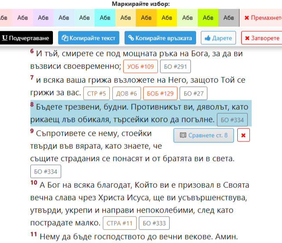This screenshot has width=282, height=243.
Task: Select verse 6 text
Action: click(137, 60)
